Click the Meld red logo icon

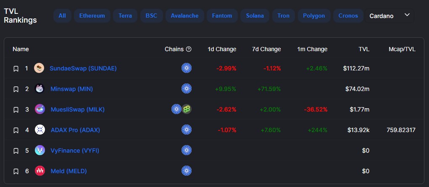click(40, 171)
